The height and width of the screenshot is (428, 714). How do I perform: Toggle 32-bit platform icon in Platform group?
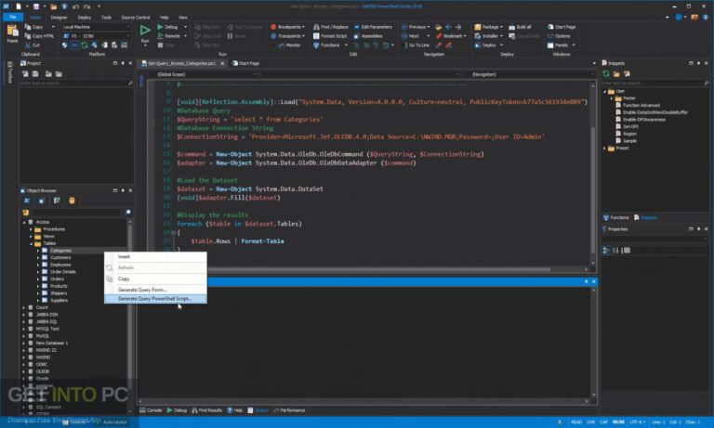tap(74, 45)
